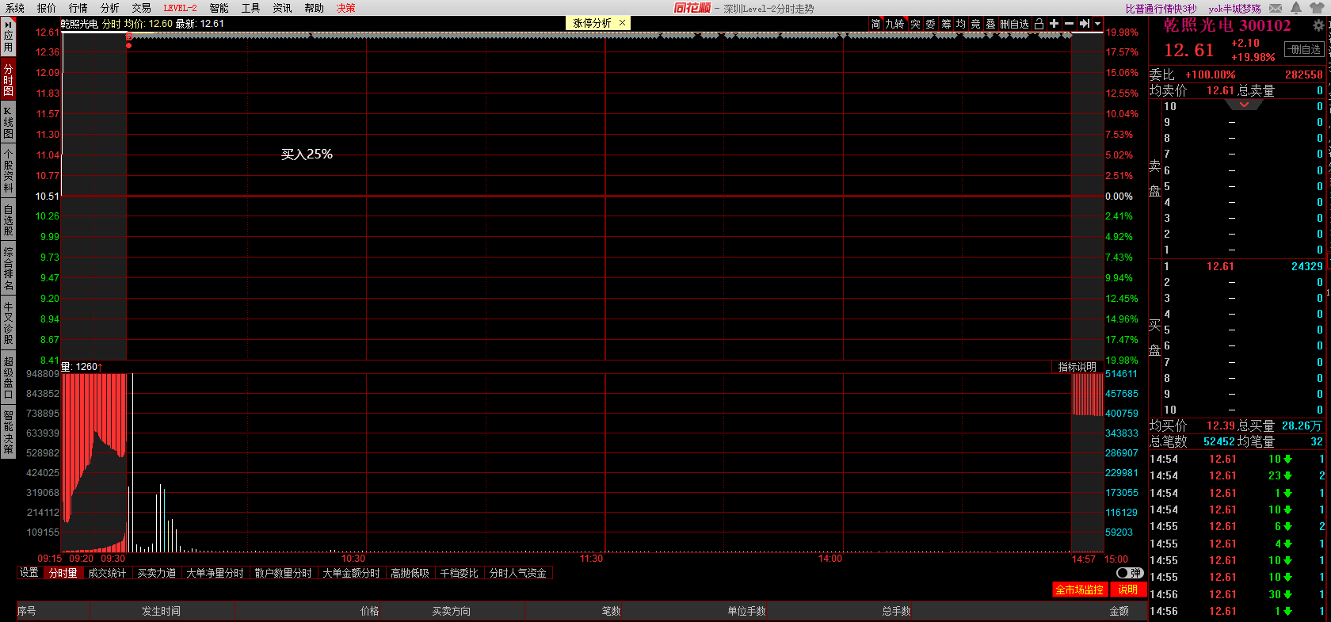The image size is (1331, 622).
Task: Select the 成交统计 indicator tab
Action: 107,573
